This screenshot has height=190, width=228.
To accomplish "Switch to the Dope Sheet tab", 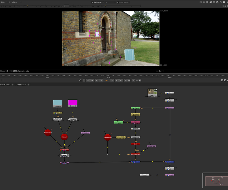I will pos(22,85).
